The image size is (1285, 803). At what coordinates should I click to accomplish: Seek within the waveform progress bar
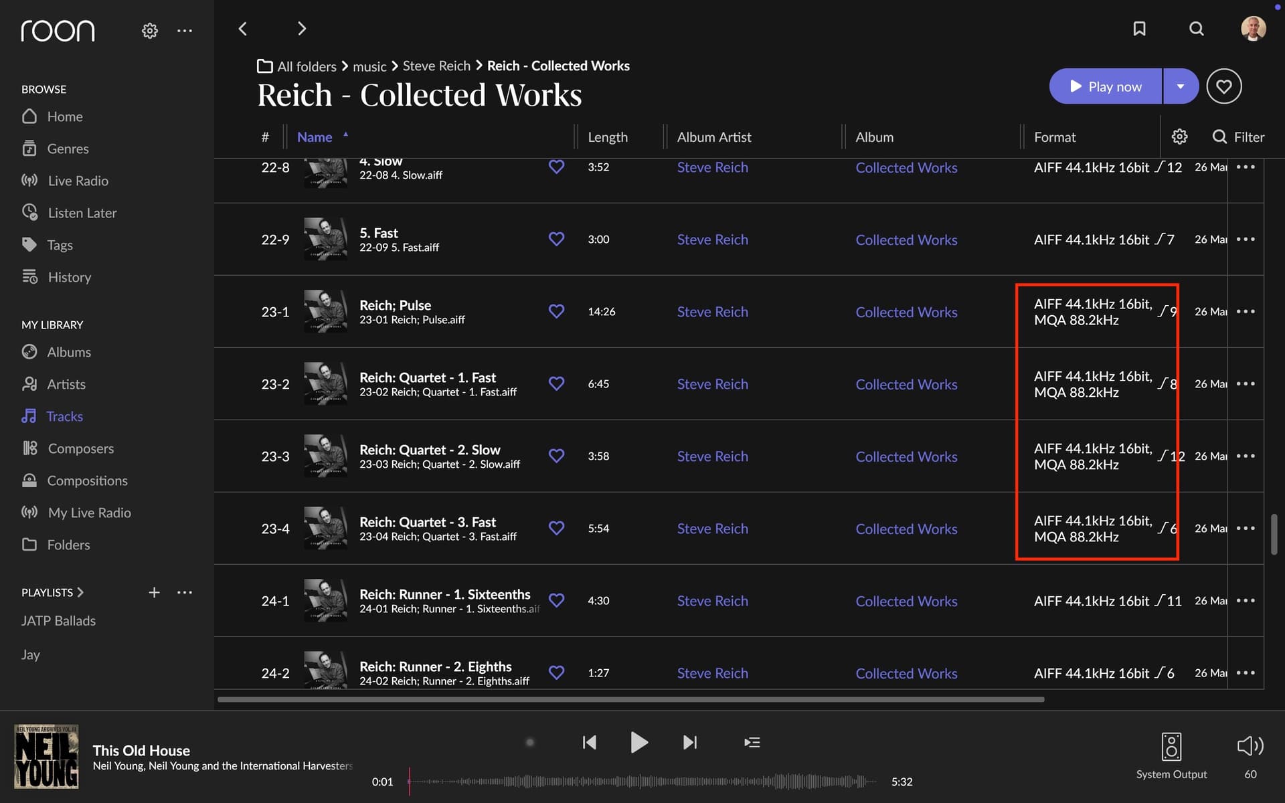pyautogui.click(x=642, y=781)
